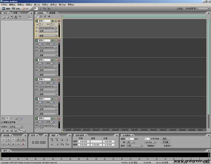Open input device dropdown on 音轨 2

click(48, 47)
